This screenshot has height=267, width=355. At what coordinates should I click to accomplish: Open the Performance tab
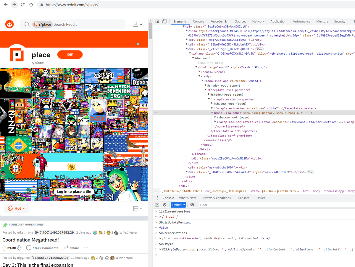click(x=301, y=21)
